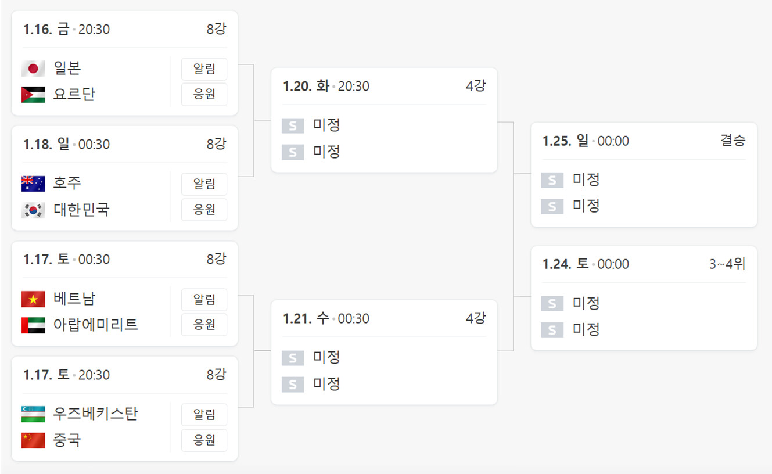Open the 결승 final match card

[644, 174]
